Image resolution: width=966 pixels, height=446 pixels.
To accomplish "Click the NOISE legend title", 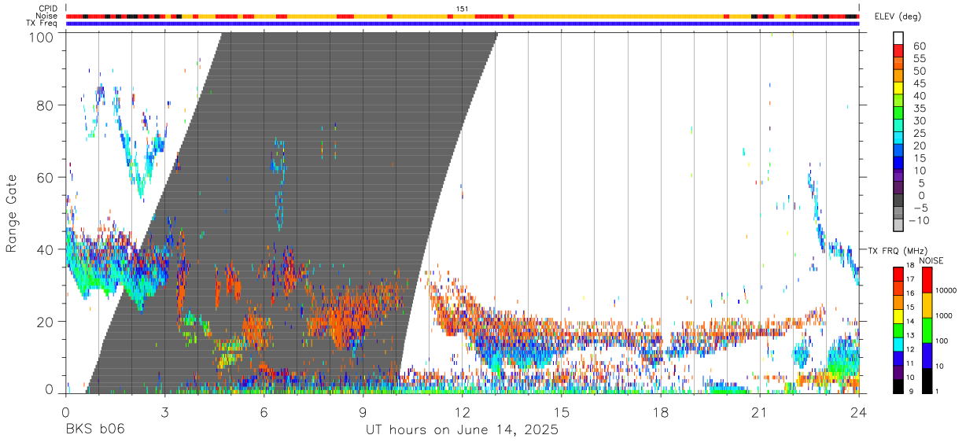I will (931, 260).
